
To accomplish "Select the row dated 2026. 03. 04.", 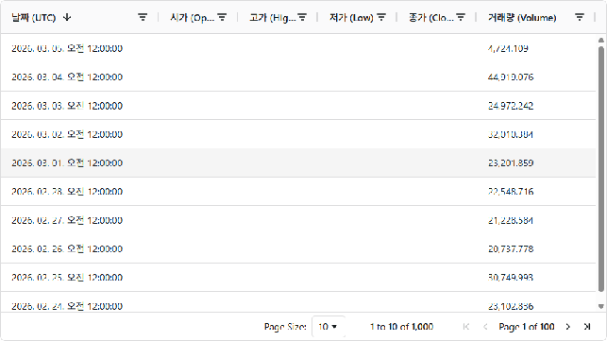I will [298, 77].
